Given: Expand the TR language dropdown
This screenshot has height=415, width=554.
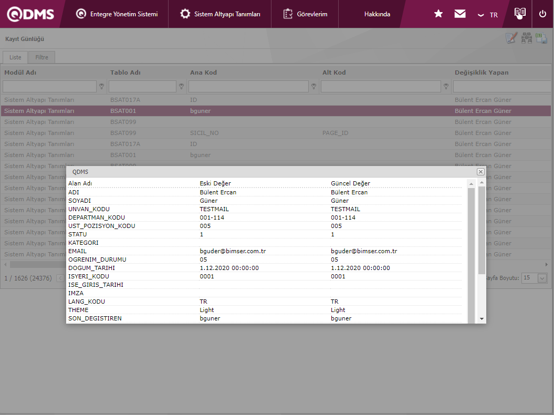Looking at the screenshot, I should point(488,15).
